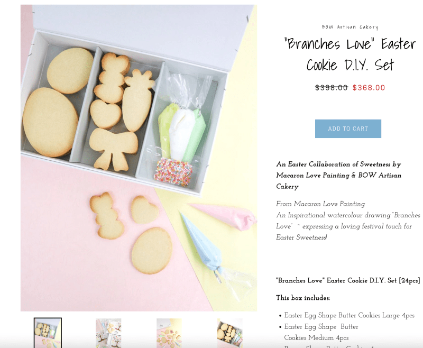
Task: Select the third thumbnail with scattered cookies
Action: tap(169, 333)
